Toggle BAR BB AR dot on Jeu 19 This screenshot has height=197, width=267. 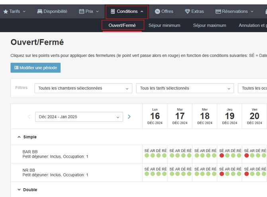point(228,155)
